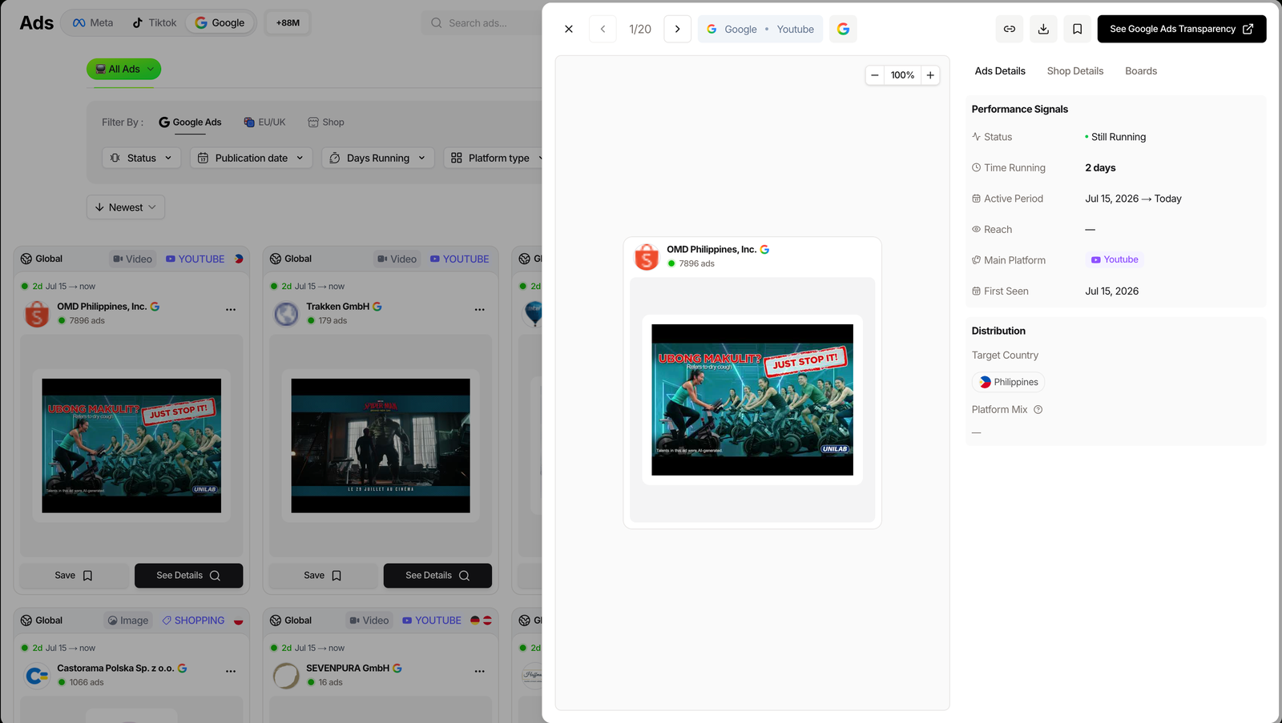Open the Status filter dropdown
This screenshot has width=1282, height=723.
click(x=141, y=158)
